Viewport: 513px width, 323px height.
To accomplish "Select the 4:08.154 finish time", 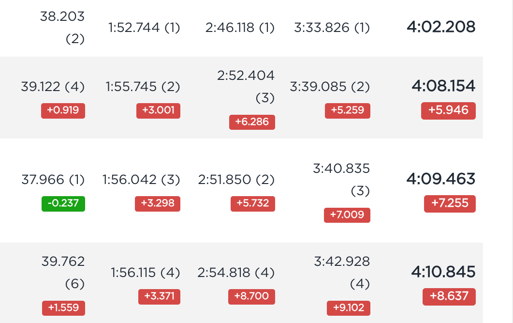I will coord(443,86).
